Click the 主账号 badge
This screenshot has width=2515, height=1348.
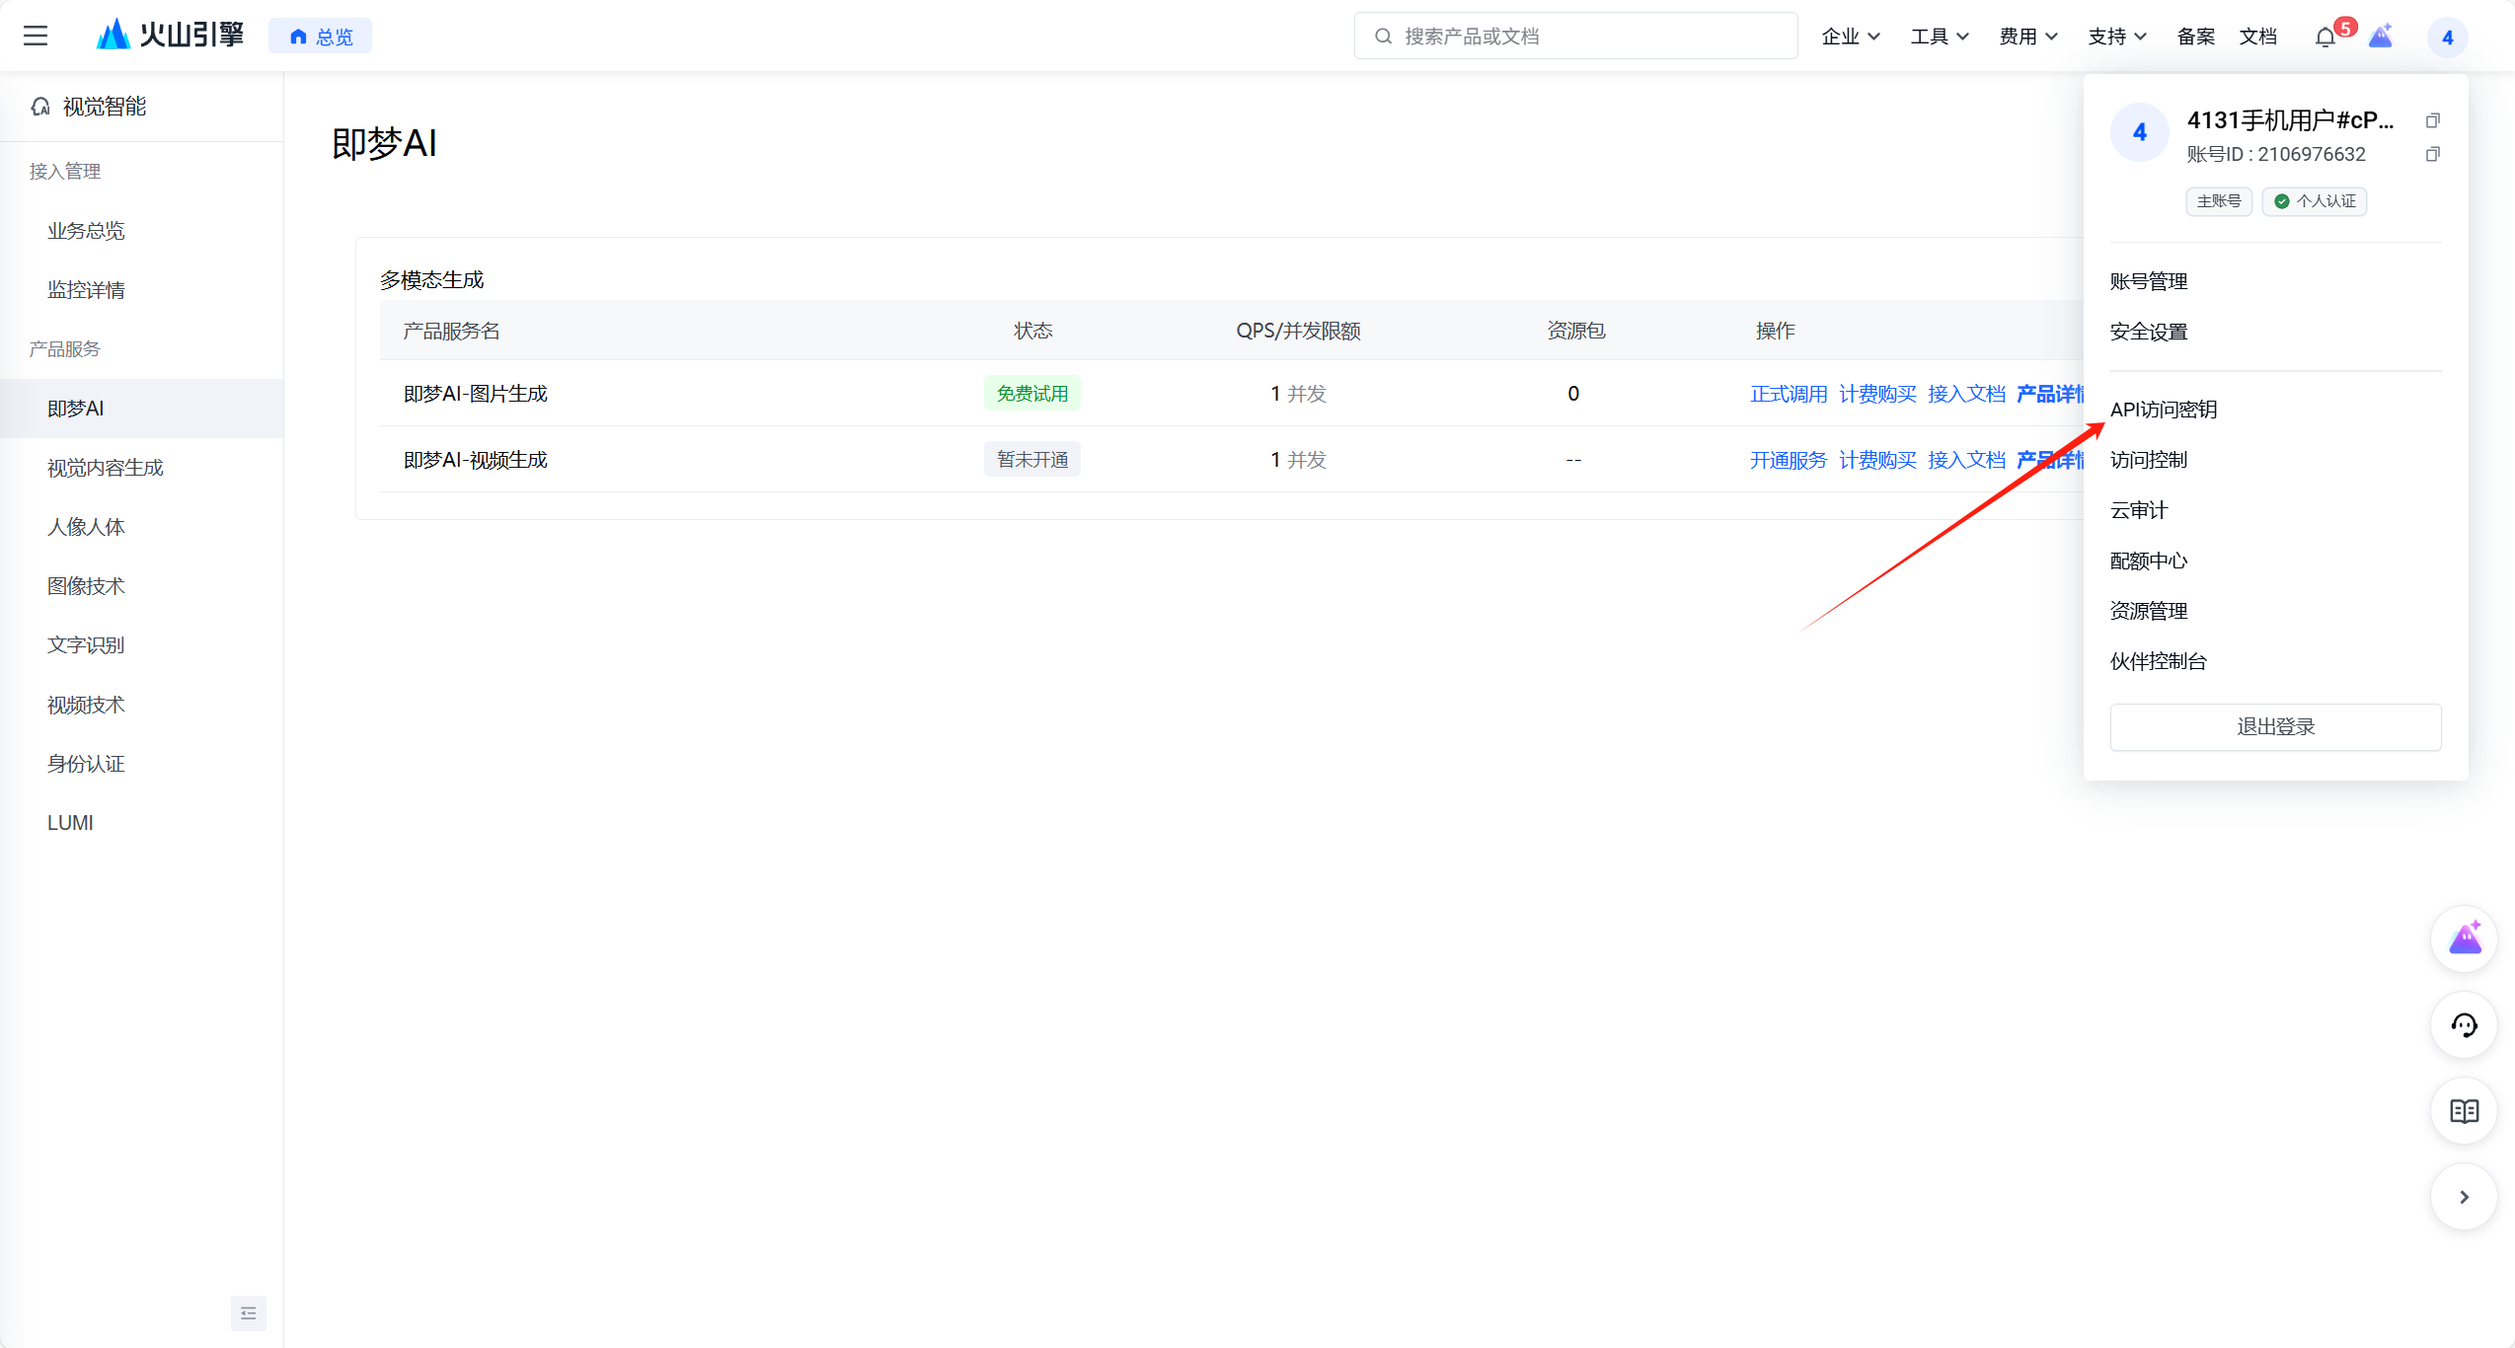(x=2219, y=201)
